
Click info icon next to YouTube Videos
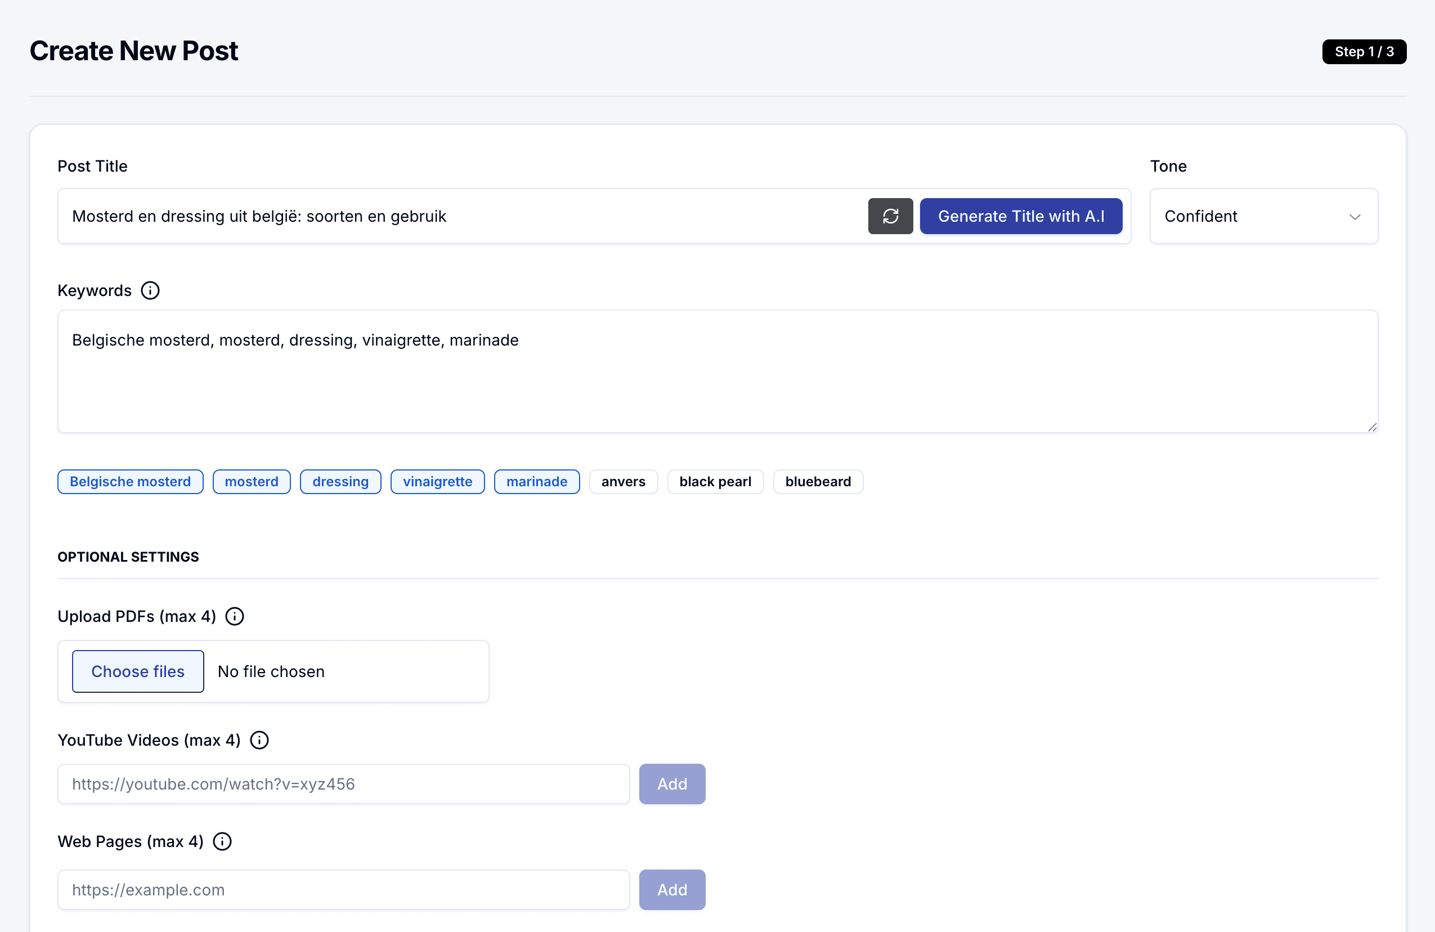click(259, 740)
